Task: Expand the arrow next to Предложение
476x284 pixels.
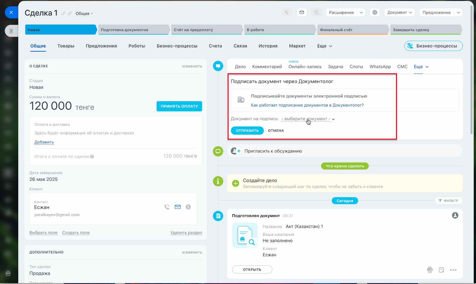Action: [458, 13]
